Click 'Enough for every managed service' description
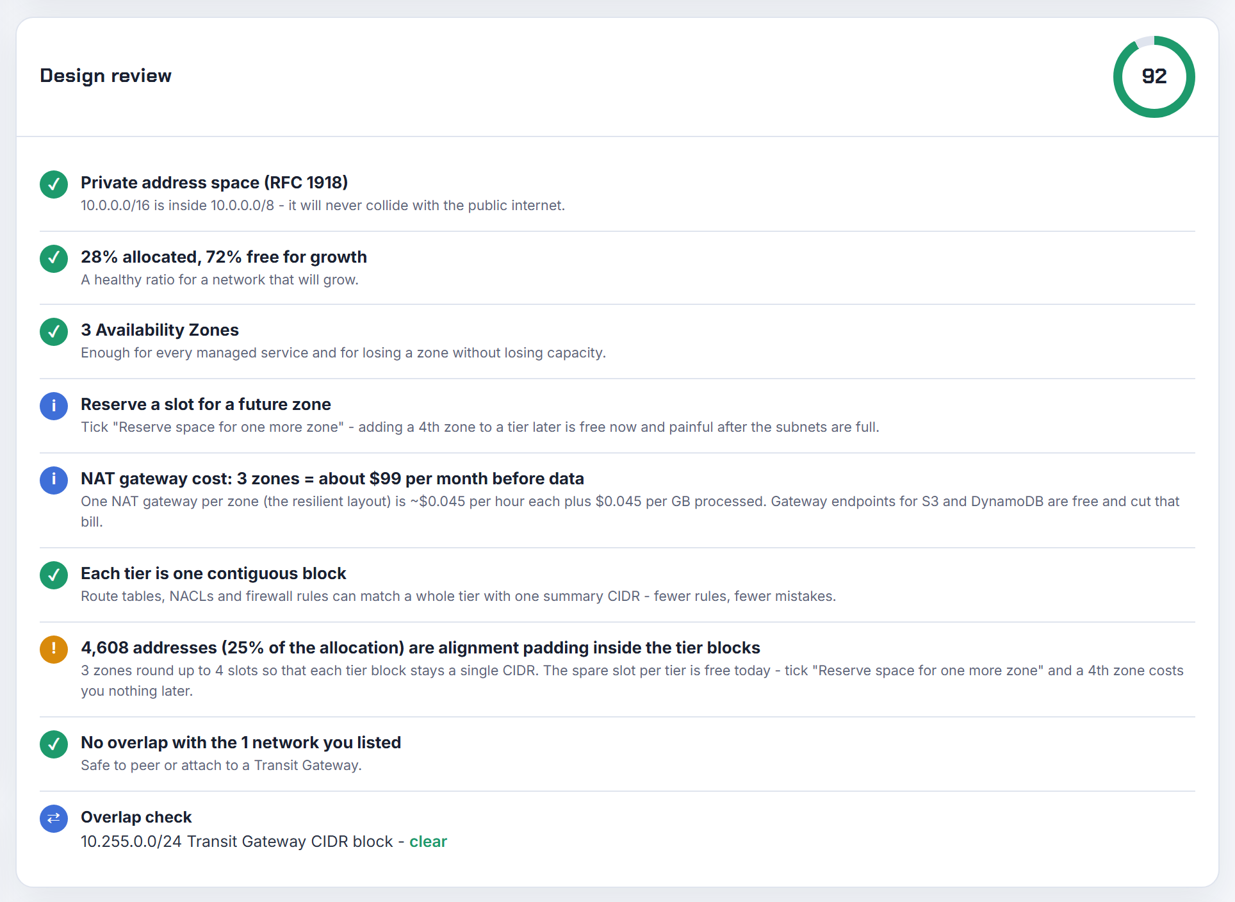This screenshot has width=1235, height=902. tap(343, 353)
